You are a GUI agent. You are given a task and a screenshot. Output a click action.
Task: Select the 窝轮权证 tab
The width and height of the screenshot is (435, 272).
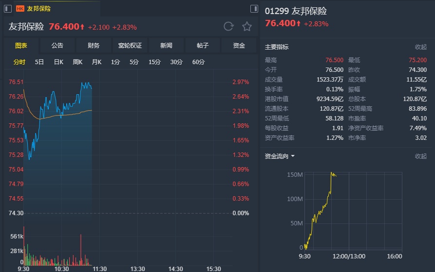(130, 46)
